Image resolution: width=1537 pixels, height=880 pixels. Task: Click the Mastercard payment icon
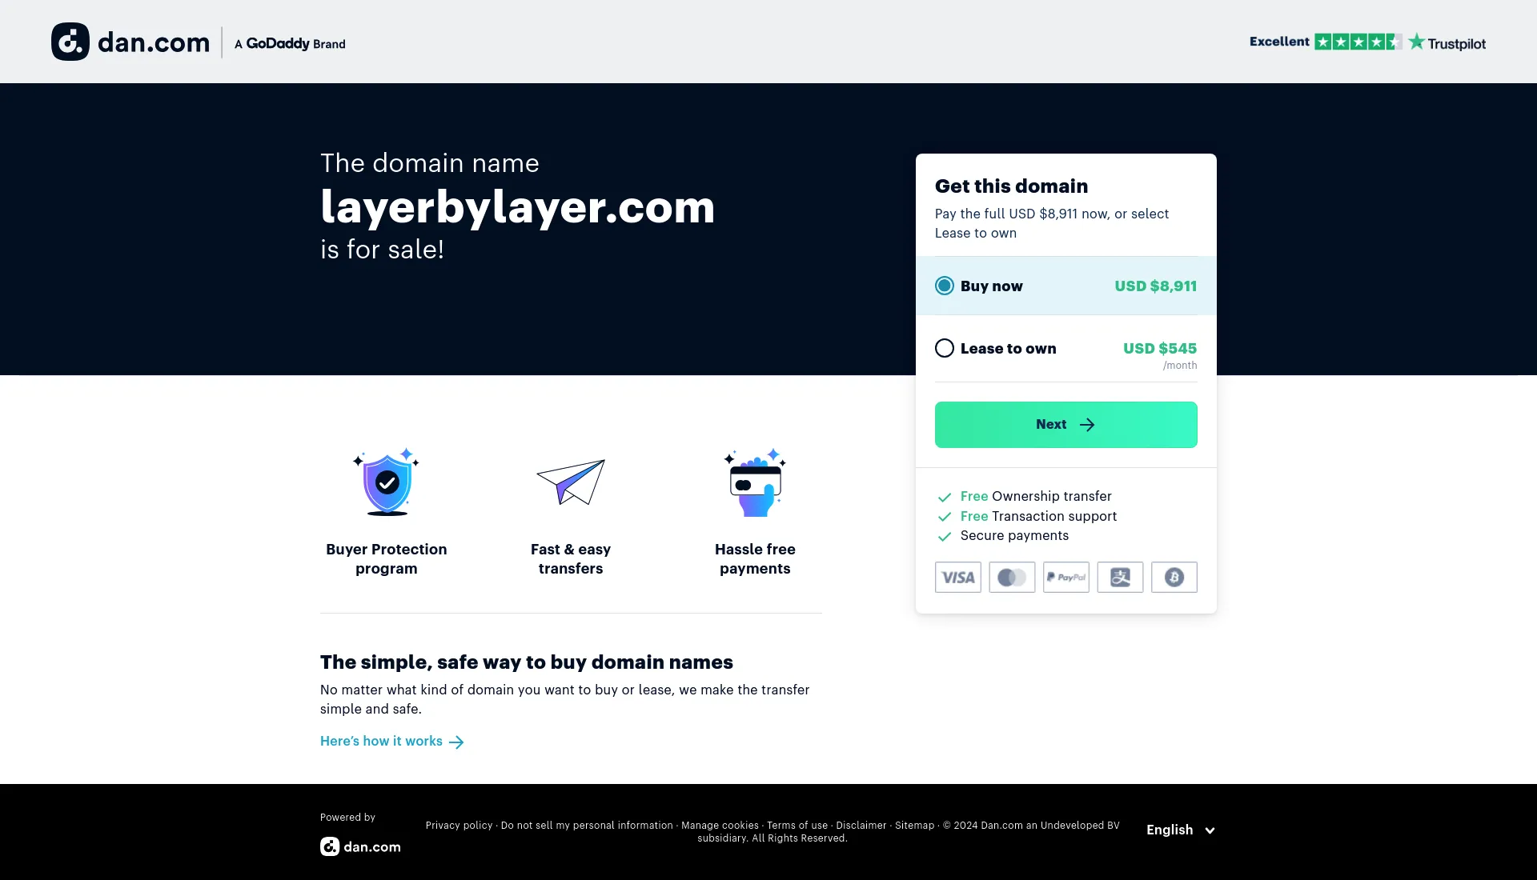click(x=1011, y=577)
